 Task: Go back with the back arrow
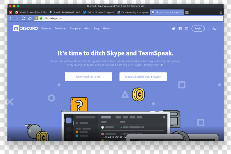click(11, 18)
